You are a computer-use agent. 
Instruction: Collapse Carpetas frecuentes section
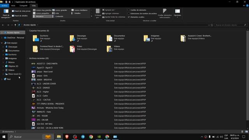pos(28,31)
